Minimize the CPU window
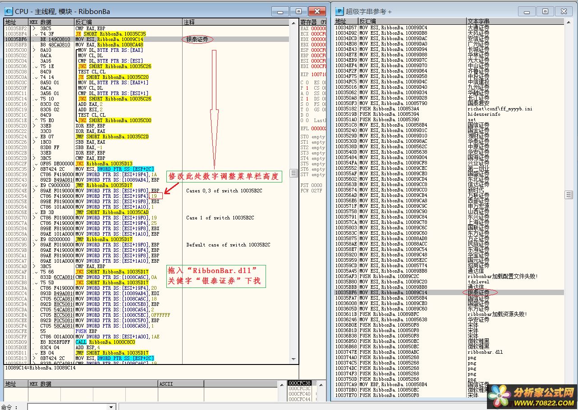This screenshot has height=410, width=578. coord(281,11)
